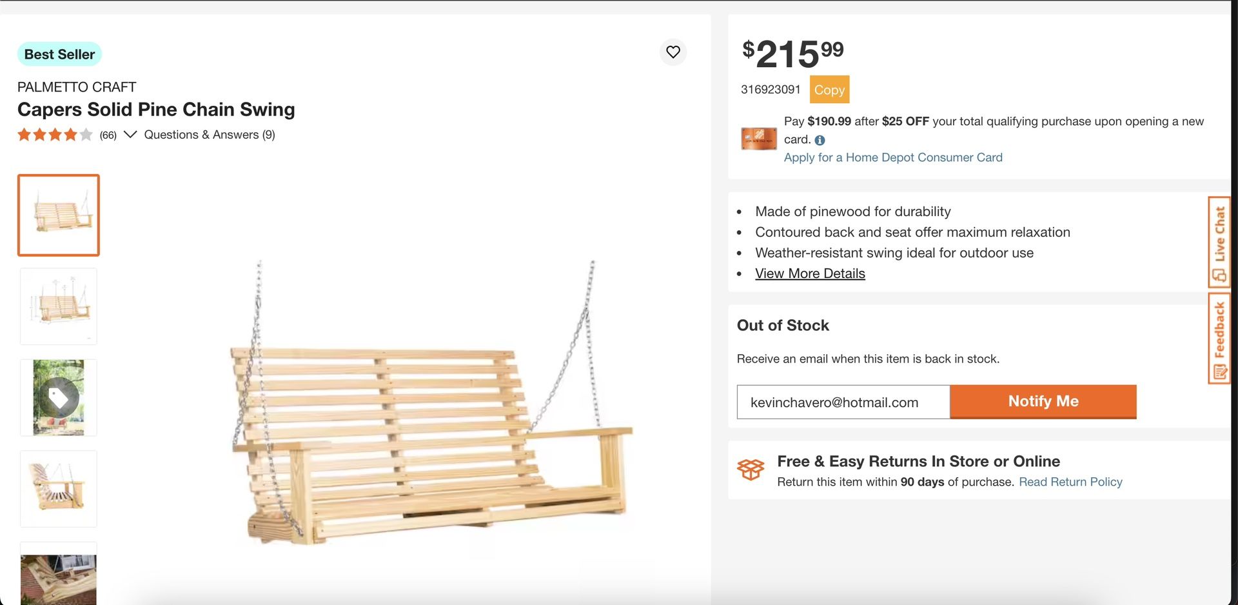Select the swing dimensions diagram thumbnail
The height and width of the screenshot is (605, 1238).
tap(59, 306)
